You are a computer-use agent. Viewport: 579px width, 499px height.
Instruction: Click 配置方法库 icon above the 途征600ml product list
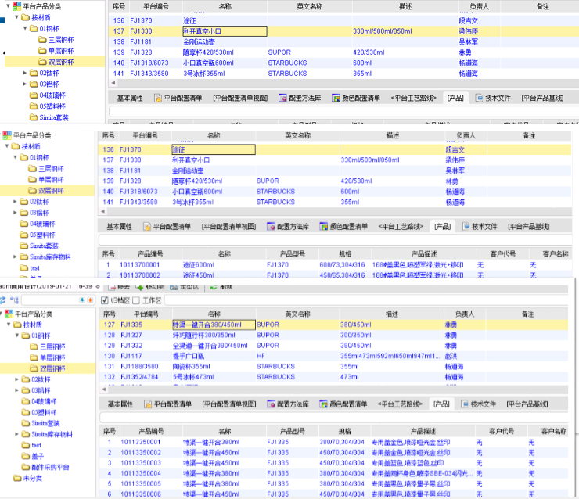tap(272, 226)
